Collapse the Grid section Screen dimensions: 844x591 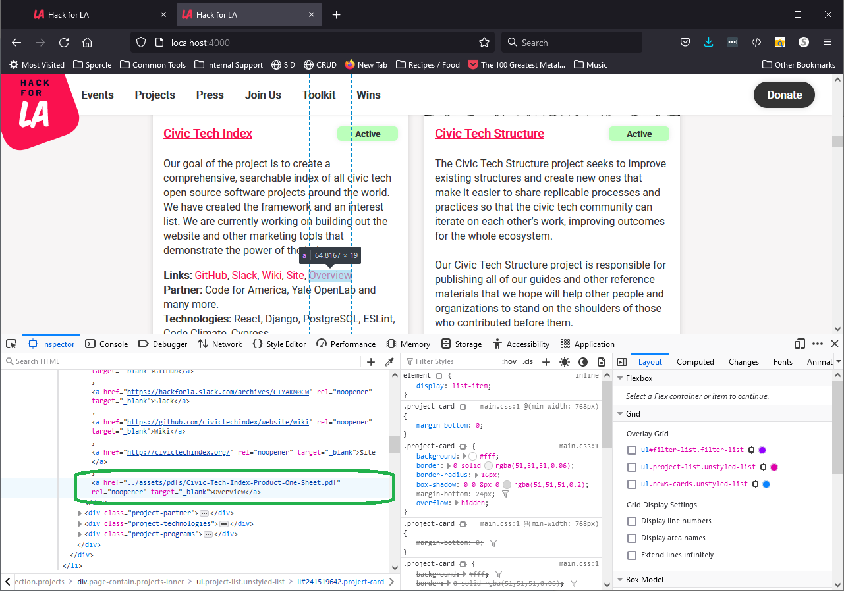[x=620, y=414]
